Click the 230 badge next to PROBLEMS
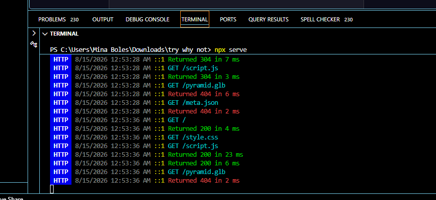The height and width of the screenshot is (200, 436). (75, 20)
